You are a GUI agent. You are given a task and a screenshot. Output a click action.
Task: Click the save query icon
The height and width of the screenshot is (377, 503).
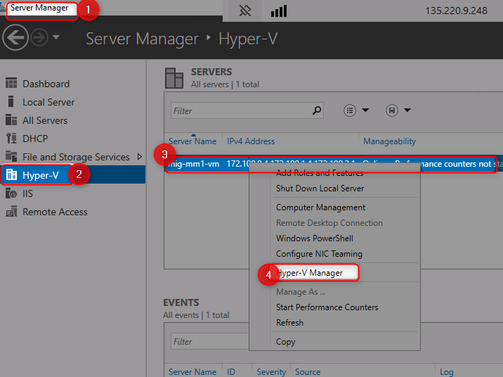coord(392,110)
